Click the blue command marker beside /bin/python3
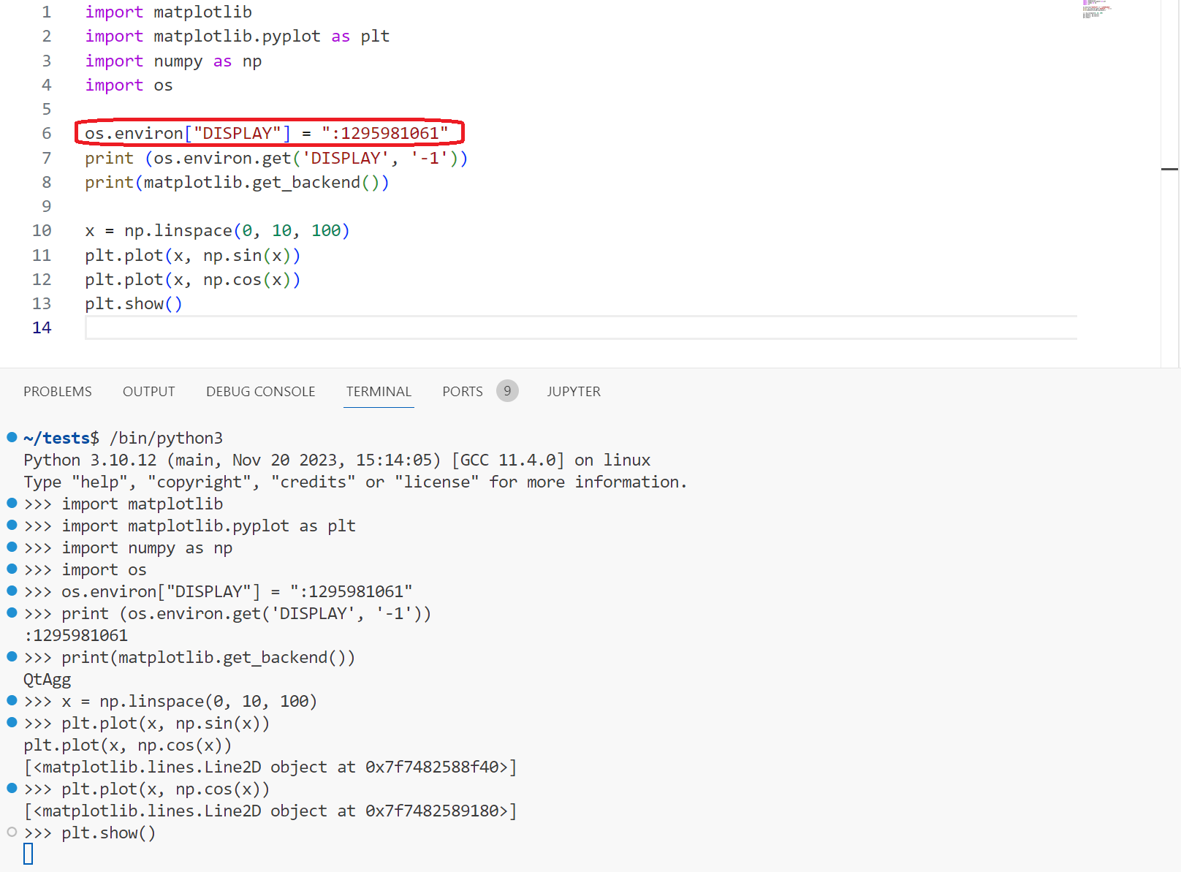Image resolution: width=1181 pixels, height=872 pixels. [12, 437]
